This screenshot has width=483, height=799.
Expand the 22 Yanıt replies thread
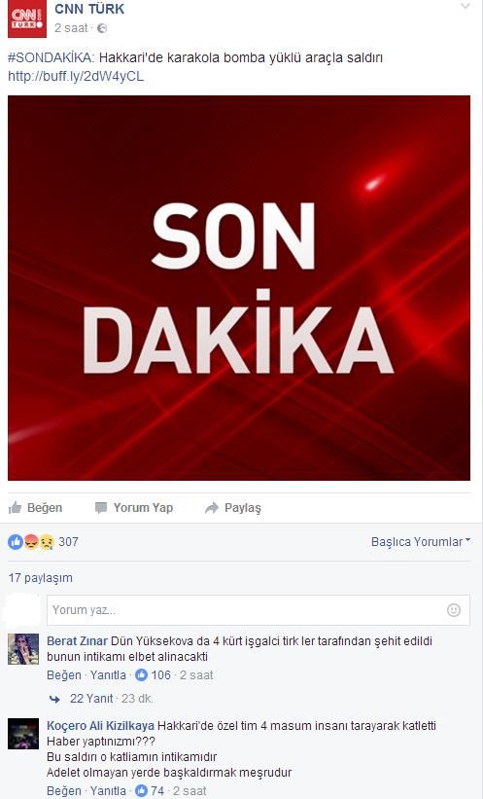tap(91, 699)
